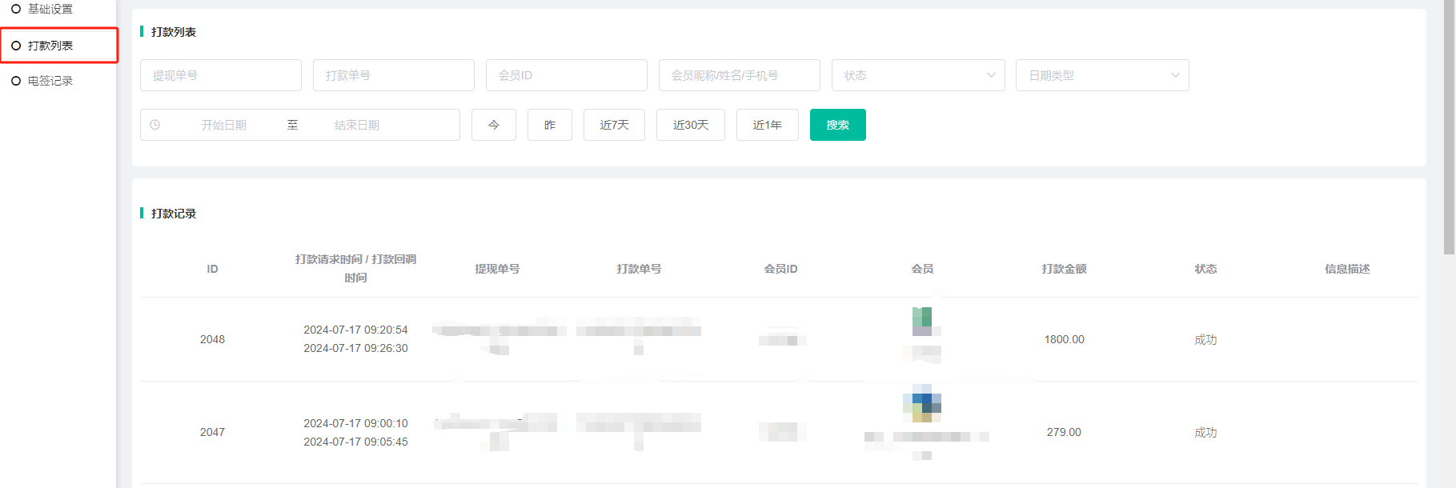
Task: Click the 1800.00 amount cell
Action: click(x=1064, y=339)
